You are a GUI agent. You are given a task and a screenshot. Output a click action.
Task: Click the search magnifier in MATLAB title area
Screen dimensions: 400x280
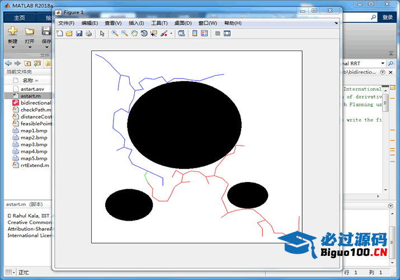(373, 17)
